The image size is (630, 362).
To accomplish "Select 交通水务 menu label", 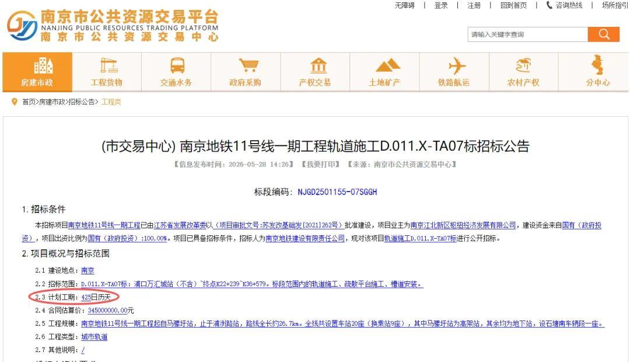I will [176, 82].
